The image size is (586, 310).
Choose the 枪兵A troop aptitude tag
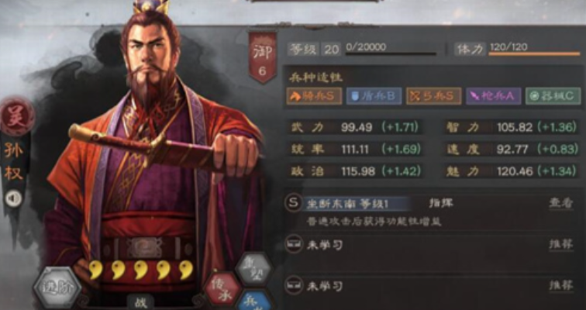pyautogui.click(x=493, y=96)
